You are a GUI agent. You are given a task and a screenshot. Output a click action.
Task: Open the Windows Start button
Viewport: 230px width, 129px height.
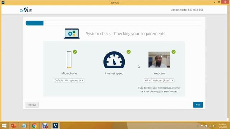point(4,126)
